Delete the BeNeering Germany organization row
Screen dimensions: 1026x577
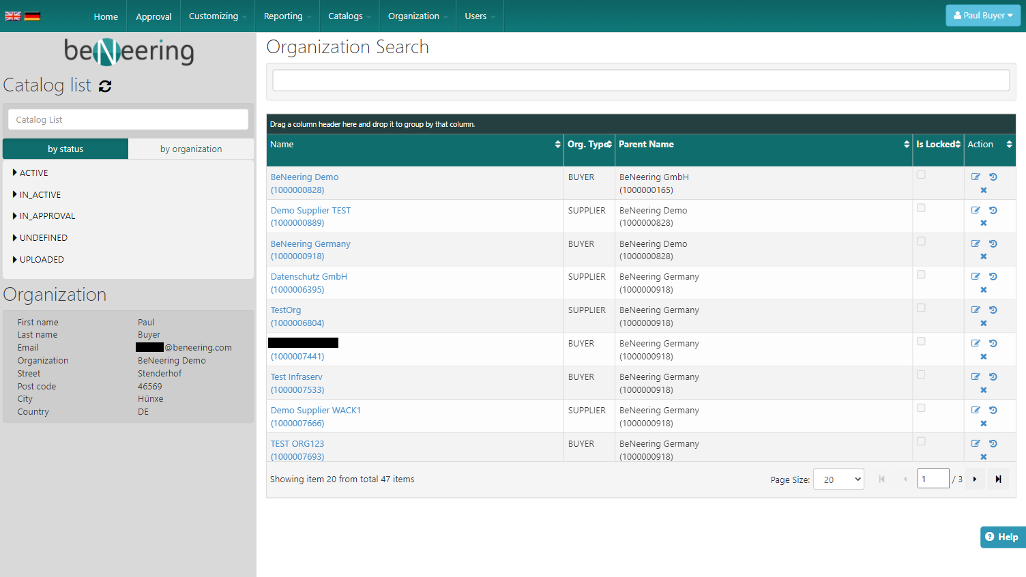coord(984,256)
